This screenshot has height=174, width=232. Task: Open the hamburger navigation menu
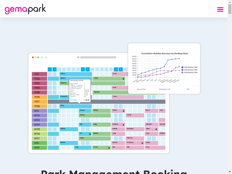[220, 9]
